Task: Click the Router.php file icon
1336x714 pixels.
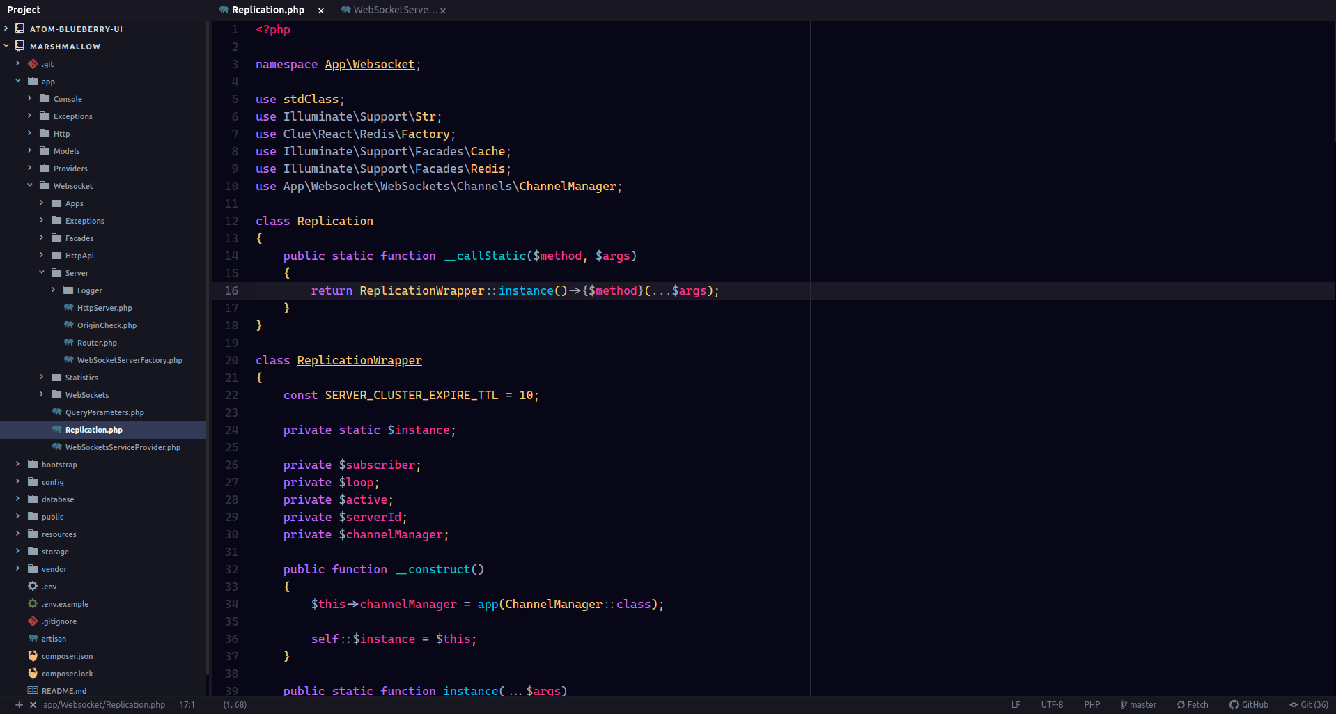Action: [x=68, y=342]
